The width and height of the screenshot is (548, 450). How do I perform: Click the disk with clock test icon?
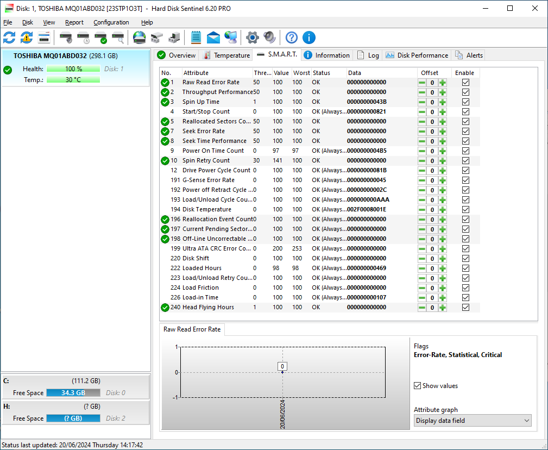tap(83, 37)
